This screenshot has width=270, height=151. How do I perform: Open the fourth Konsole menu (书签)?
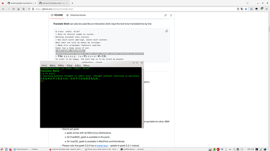[x=69, y=65]
